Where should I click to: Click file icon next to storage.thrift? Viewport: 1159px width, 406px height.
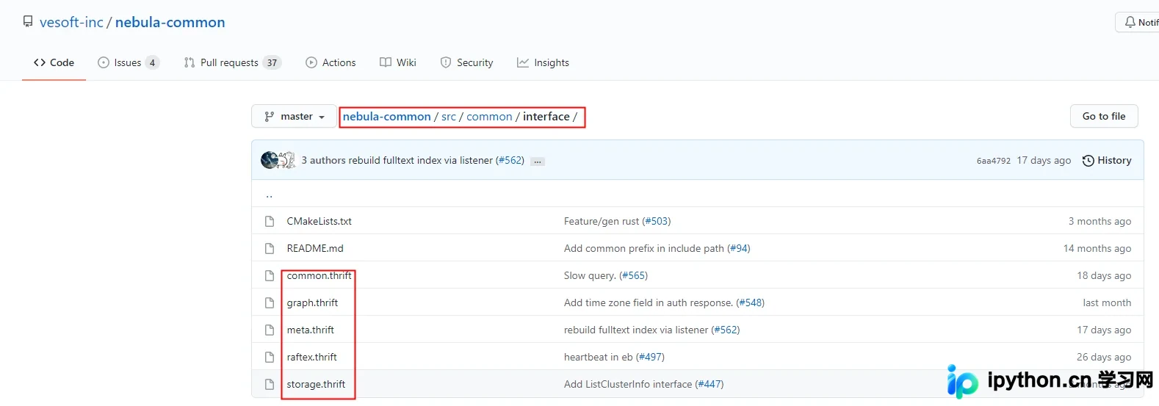pos(270,384)
